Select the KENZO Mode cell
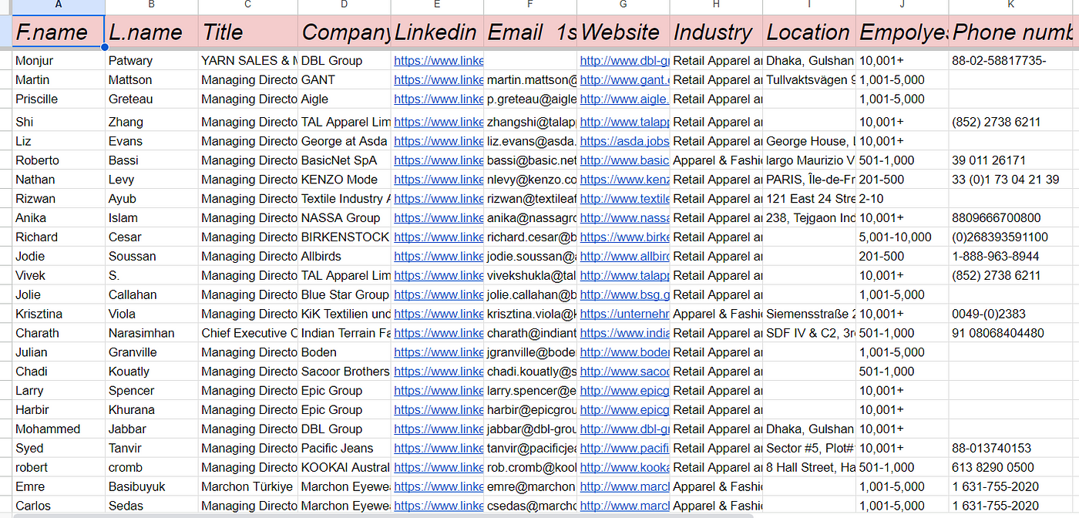Viewport: 1079px width, 518px height. click(x=345, y=179)
